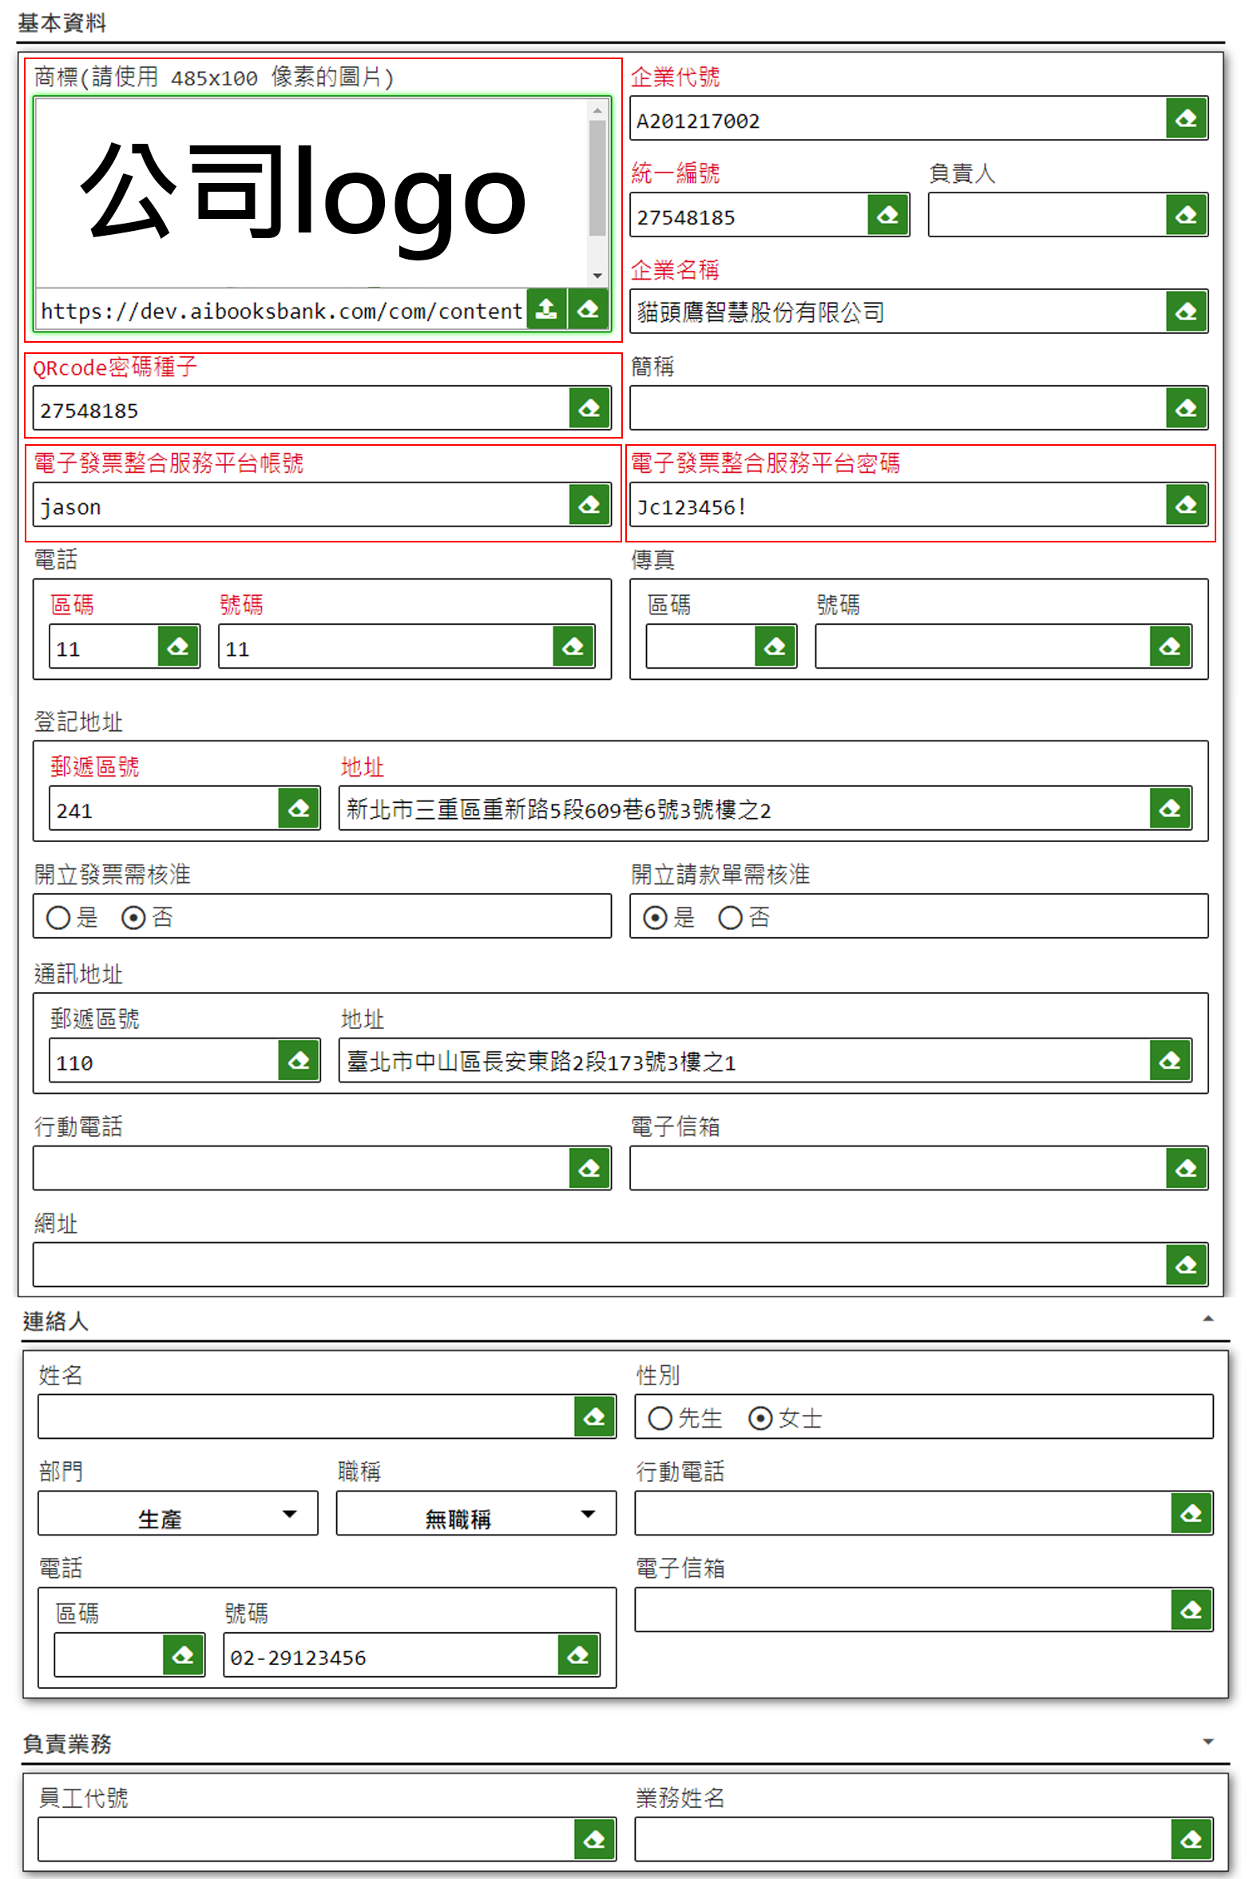Clear the 企業名稱 field with its eraser
The image size is (1257, 1879).
point(1187,311)
